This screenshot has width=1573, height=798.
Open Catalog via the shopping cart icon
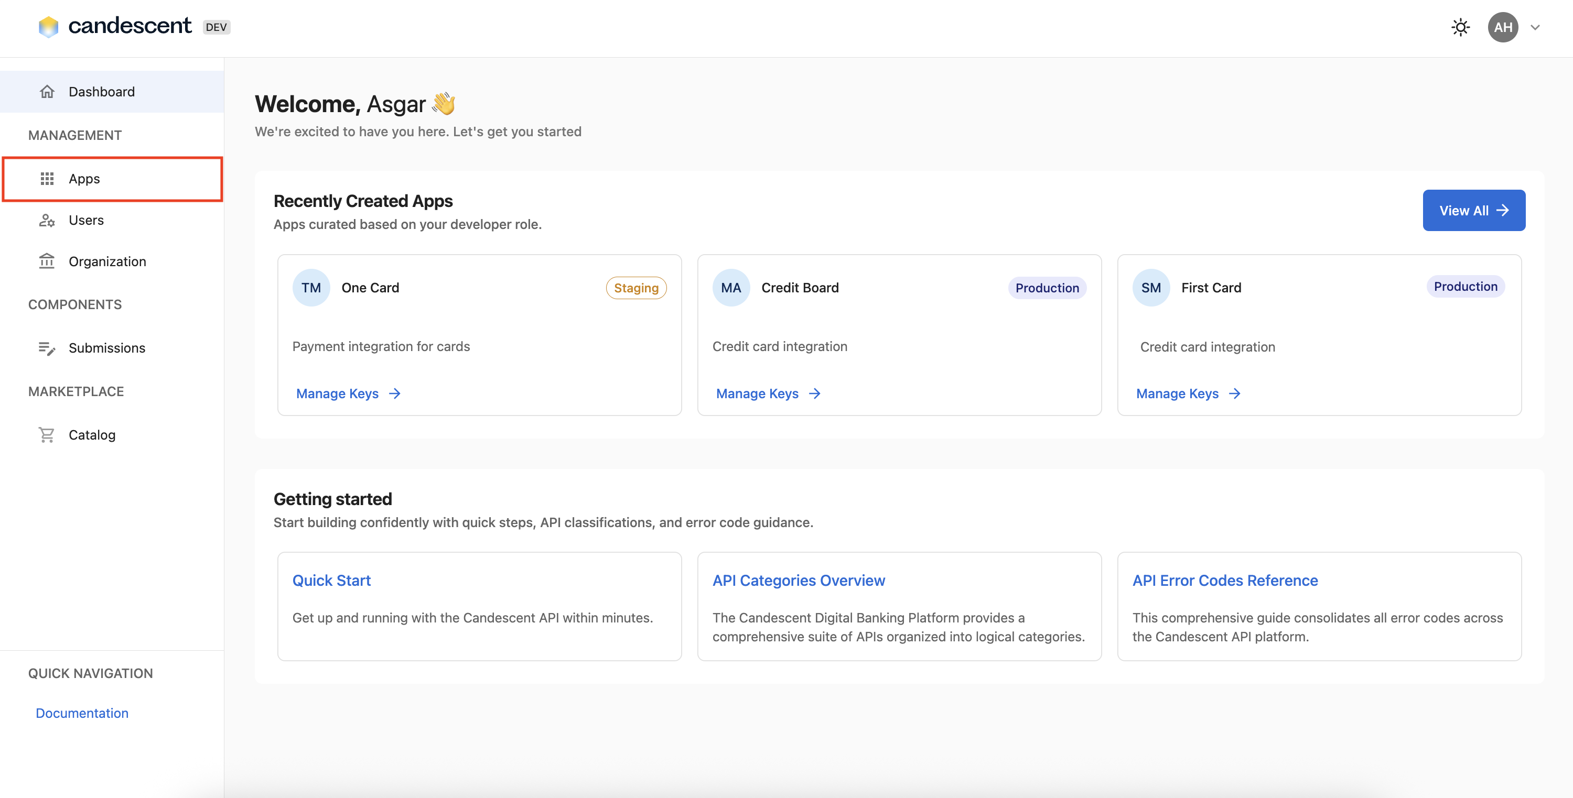tap(47, 434)
